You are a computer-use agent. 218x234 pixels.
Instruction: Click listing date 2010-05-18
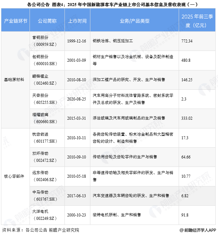(x=77, y=176)
